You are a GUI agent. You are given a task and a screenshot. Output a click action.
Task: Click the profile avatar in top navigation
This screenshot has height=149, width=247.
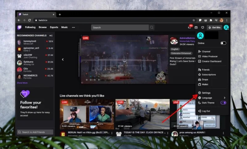[x=226, y=27]
